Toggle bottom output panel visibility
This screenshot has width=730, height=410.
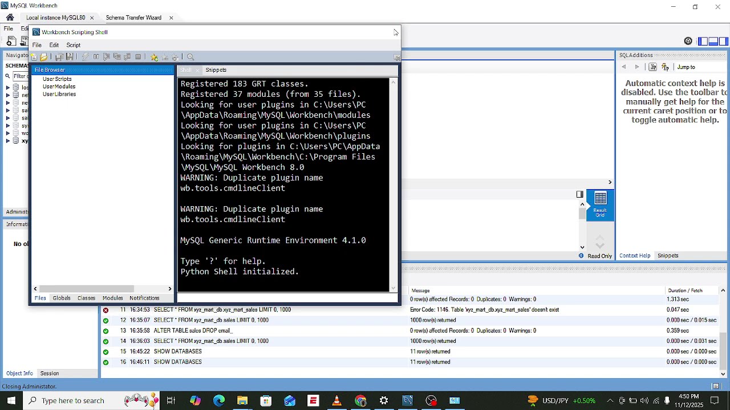(x=713, y=41)
